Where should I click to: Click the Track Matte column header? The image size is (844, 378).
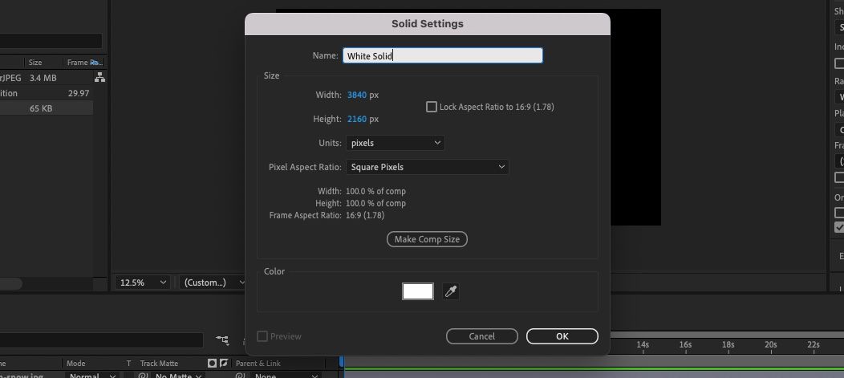pyautogui.click(x=159, y=364)
